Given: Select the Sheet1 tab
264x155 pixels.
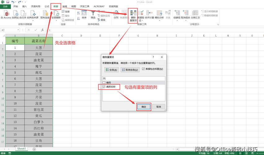Looking at the screenshot, I should [x=22, y=149].
